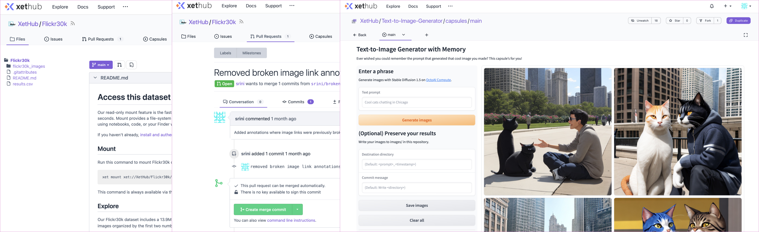Switch to the Commits tab
This screenshot has height=232, width=759.
tap(298, 102)
